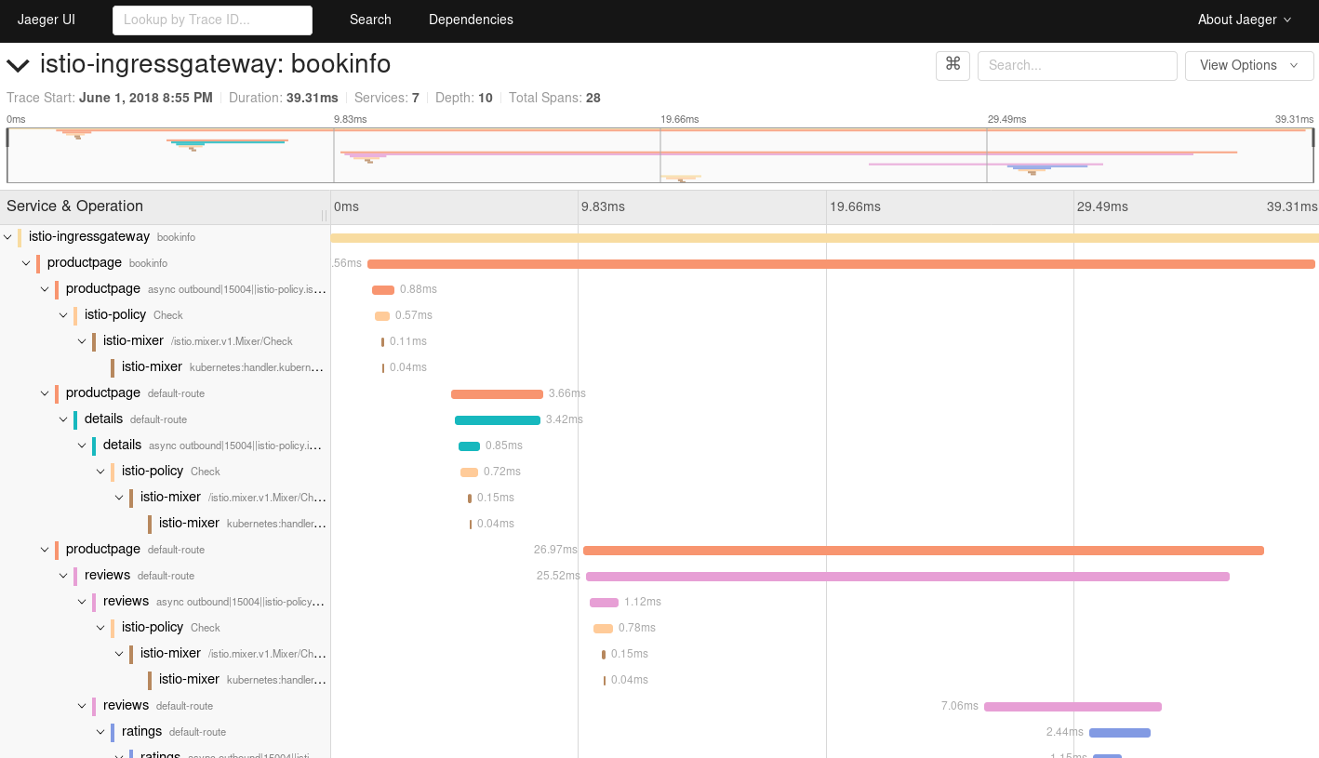Select the details default-route span name

click(103, 419)
